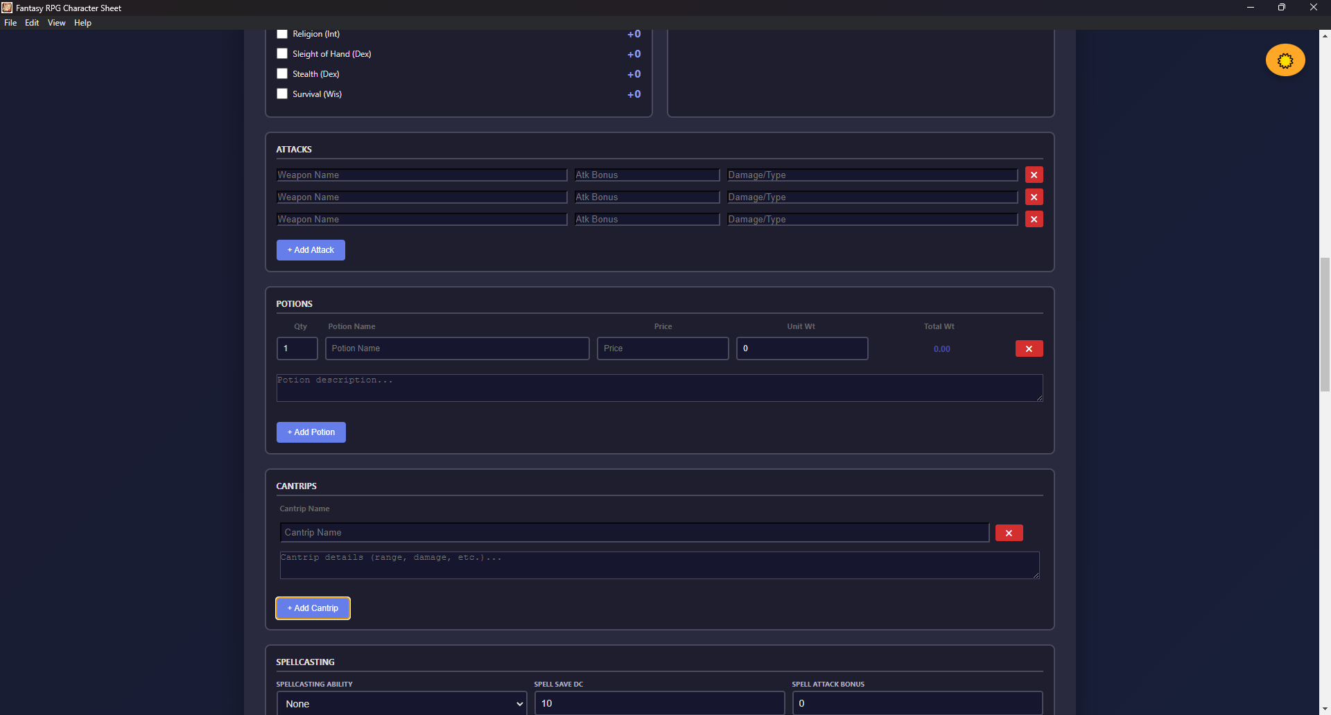Remove the second attack row

(1034, 197)
